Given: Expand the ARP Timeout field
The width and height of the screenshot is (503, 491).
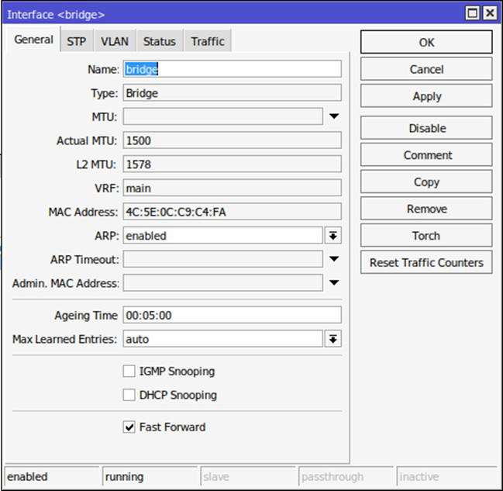Looking at the screenshot, I should click(334, 259).
